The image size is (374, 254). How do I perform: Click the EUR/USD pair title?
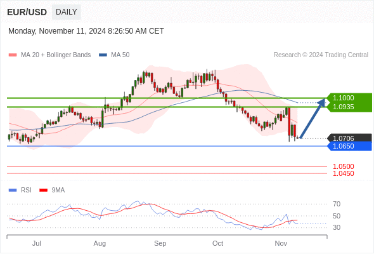tap(27, 12)
